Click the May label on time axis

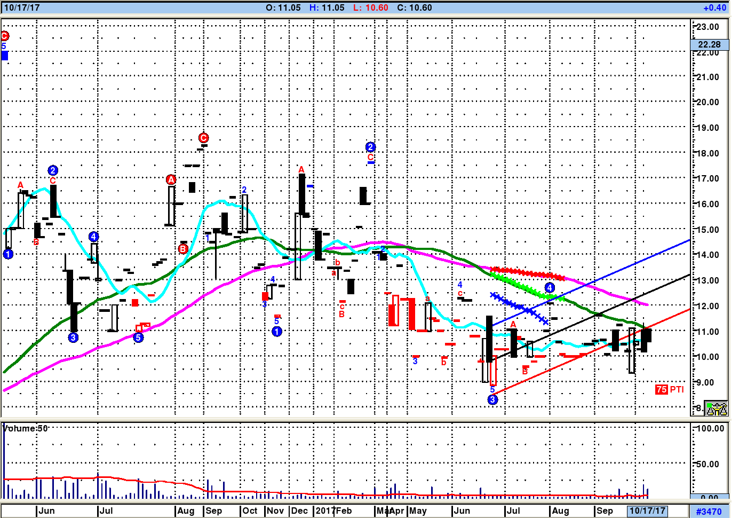418,511
